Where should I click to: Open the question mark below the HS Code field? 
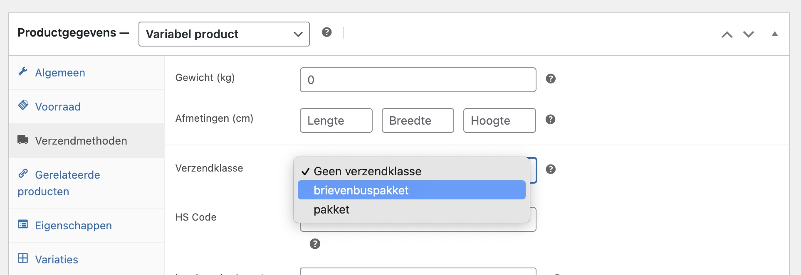point(315,244)
